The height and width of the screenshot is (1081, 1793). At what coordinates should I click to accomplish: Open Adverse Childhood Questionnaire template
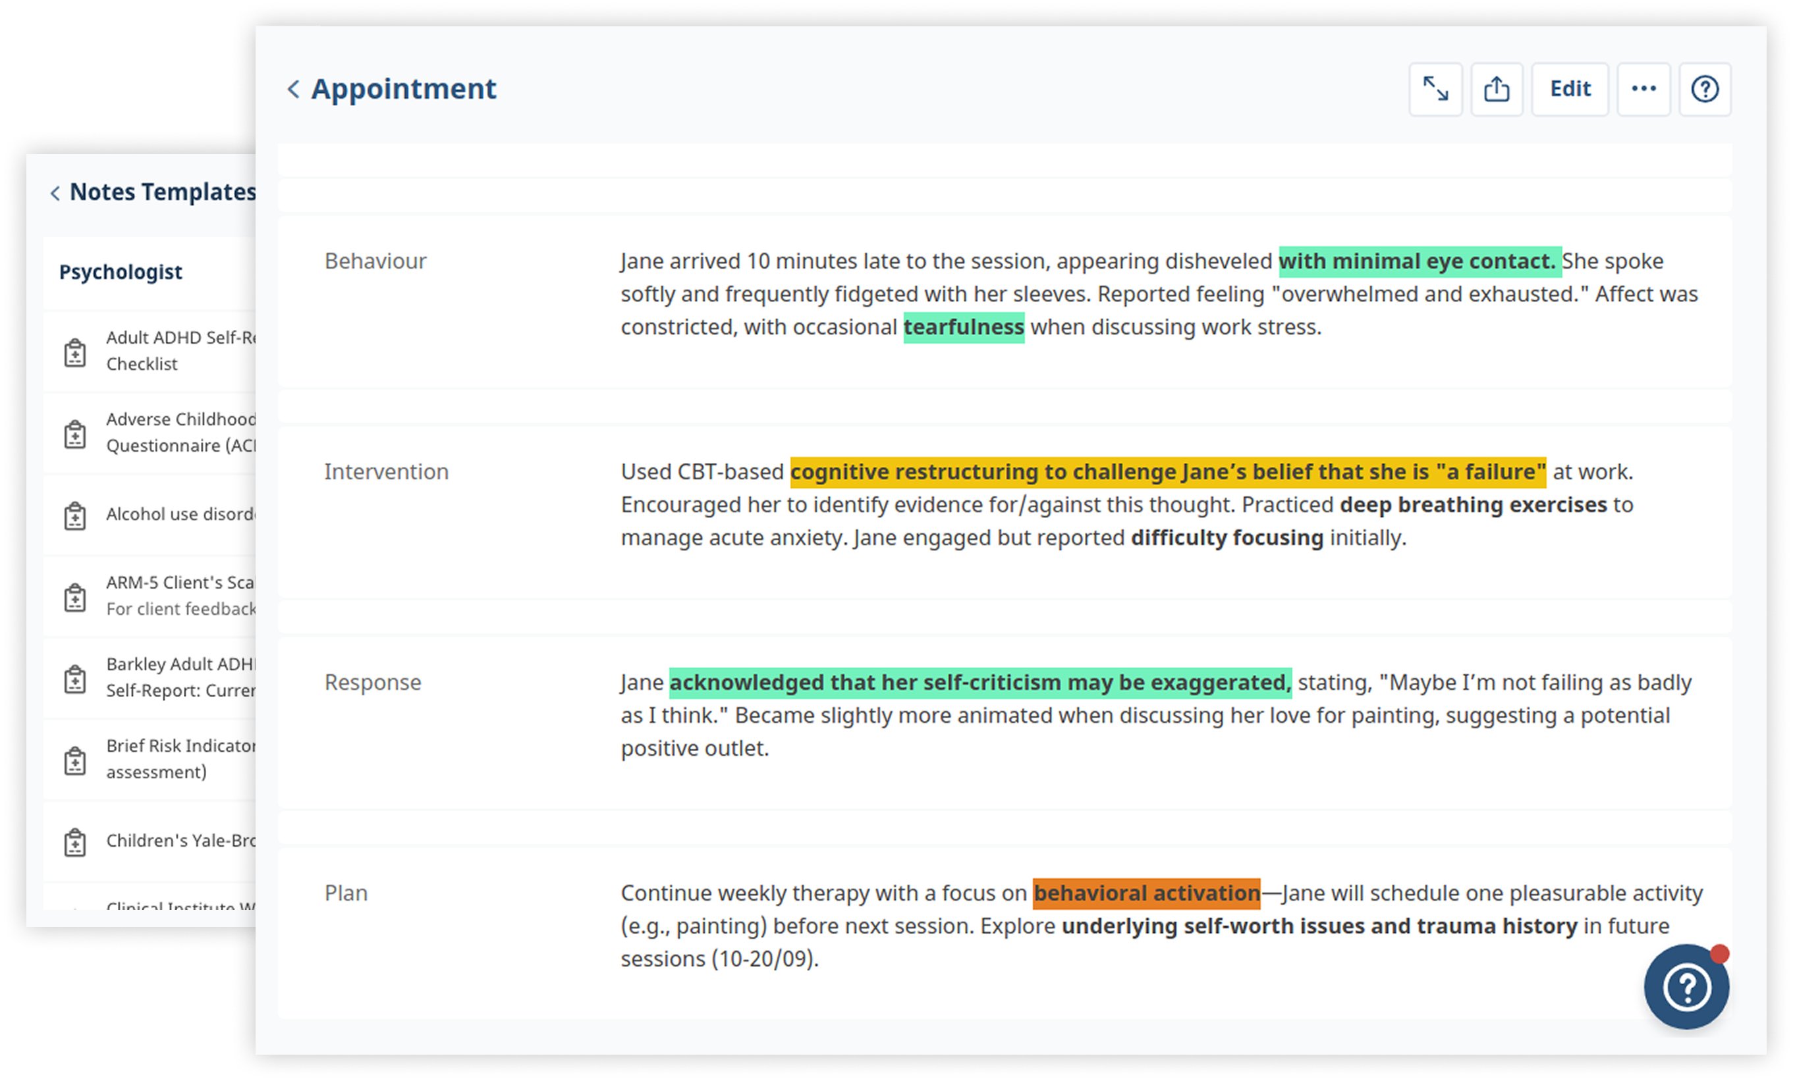click(x=180, y=432)
